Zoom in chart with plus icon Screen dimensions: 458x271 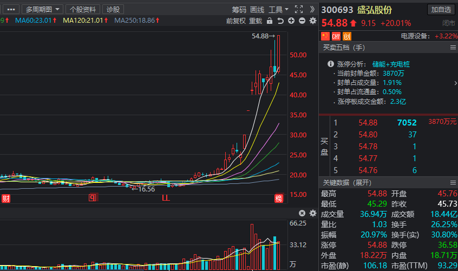tap(291, 21)
